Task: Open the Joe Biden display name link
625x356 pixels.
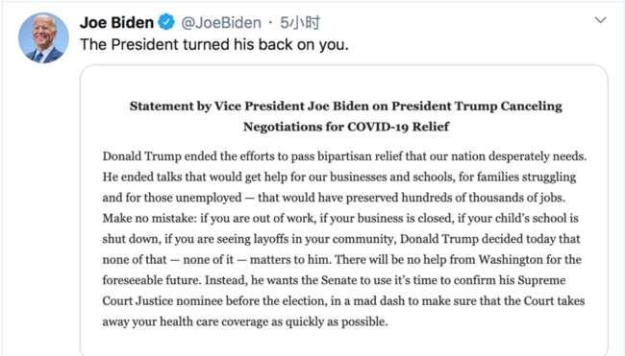Action: [x=116, y=22]
